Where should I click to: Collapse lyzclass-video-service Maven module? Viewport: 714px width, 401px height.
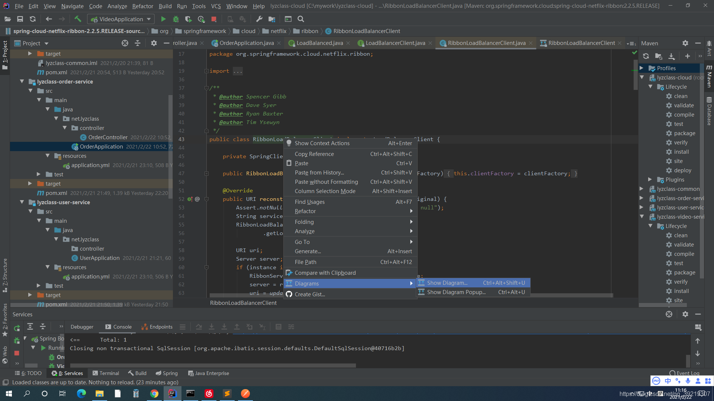point(641,217)
